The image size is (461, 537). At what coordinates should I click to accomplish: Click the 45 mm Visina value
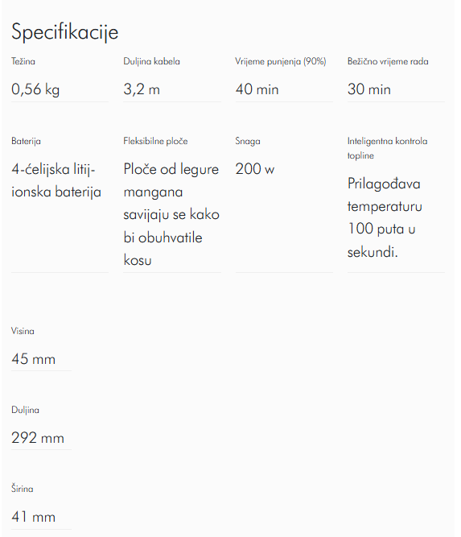33,359
